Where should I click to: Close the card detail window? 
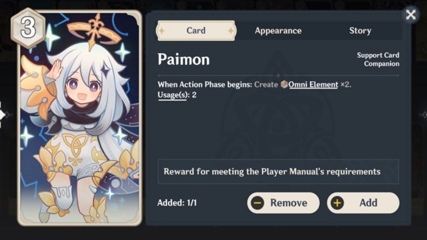410,14
